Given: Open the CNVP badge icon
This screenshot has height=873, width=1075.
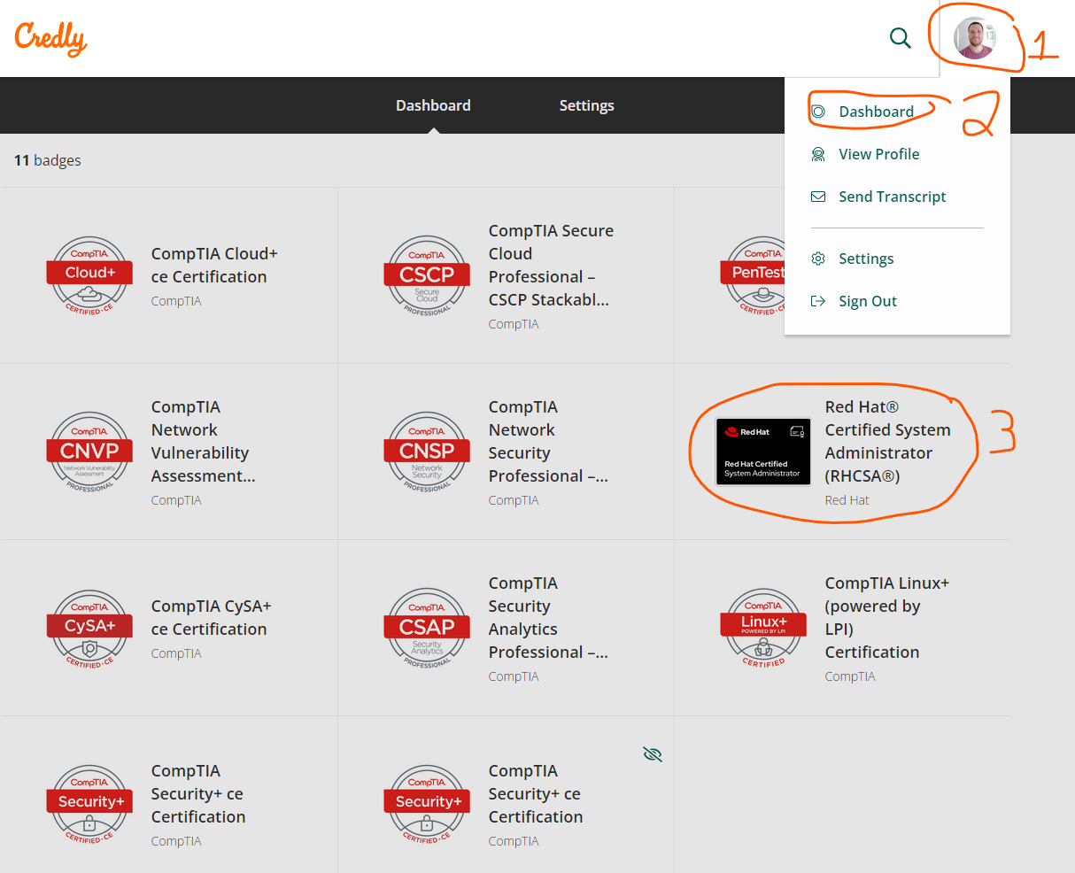Looking at the screenshot, I should 89,452.
